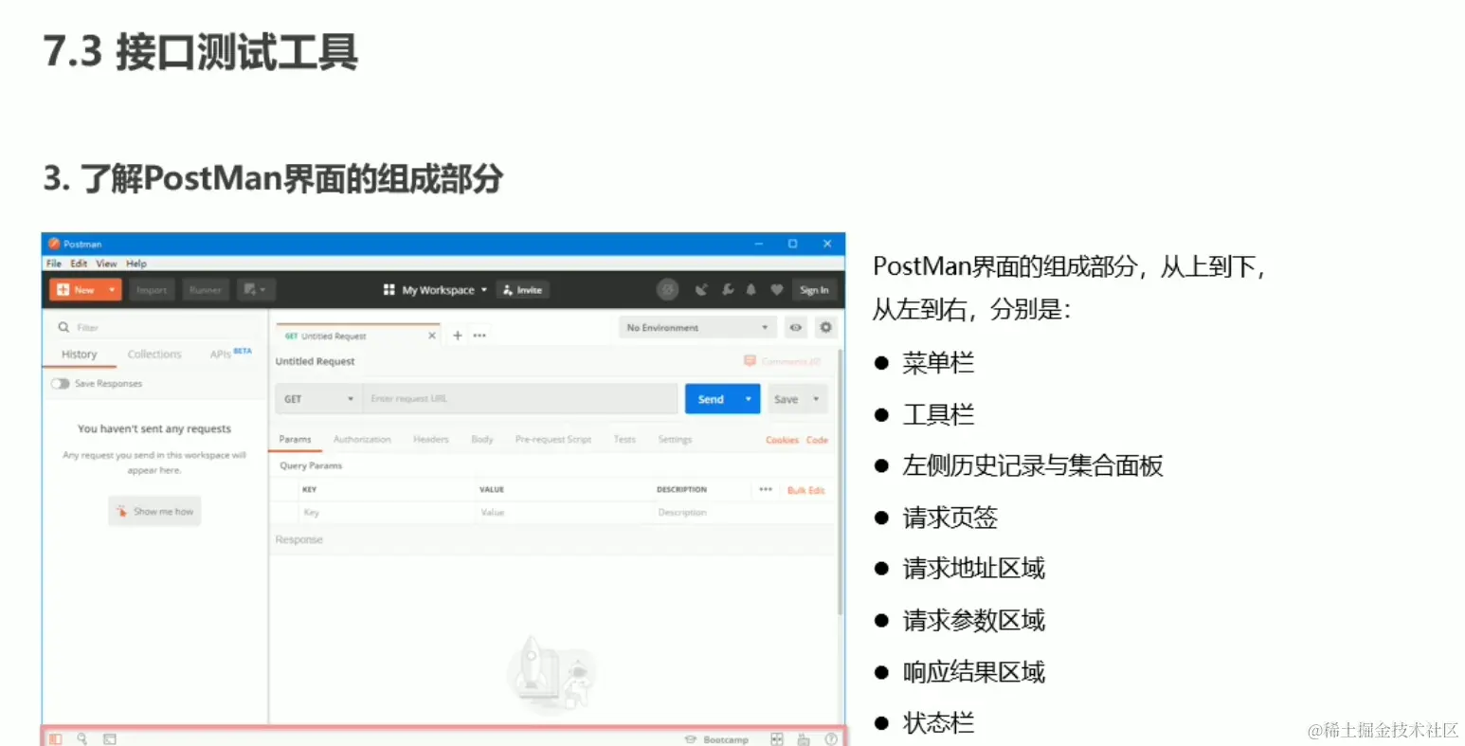Click the keyboard shortcuts icon in status bar

pos(804,739)
